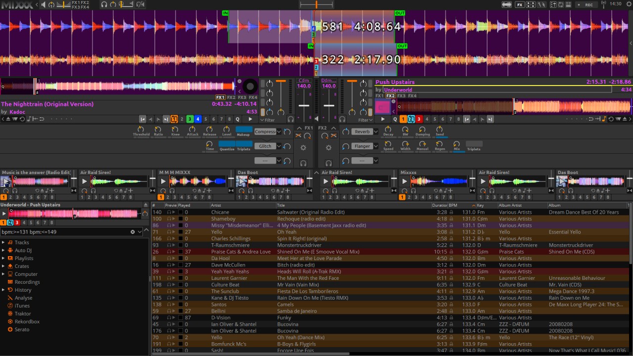Click the broadcast antenna icon in the toolbar

point(604,4)
